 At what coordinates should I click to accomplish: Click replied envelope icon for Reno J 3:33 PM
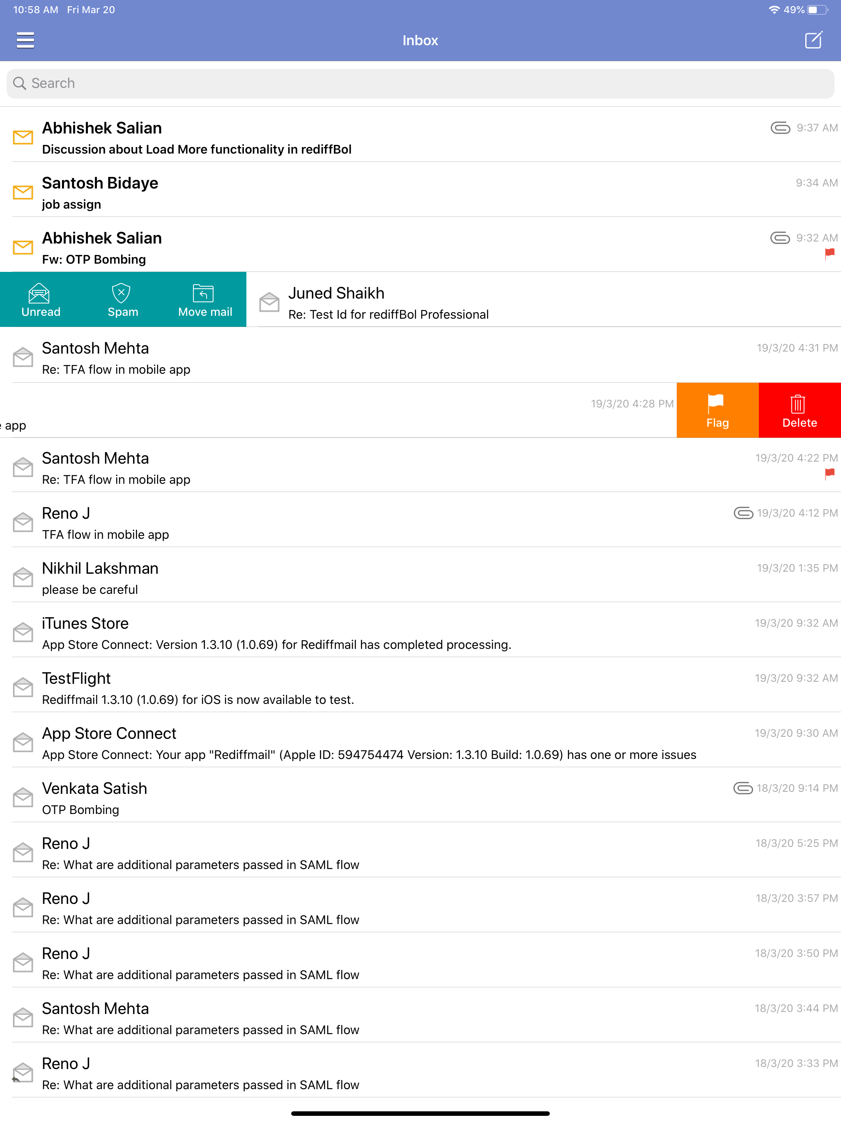click(23, 1072)
